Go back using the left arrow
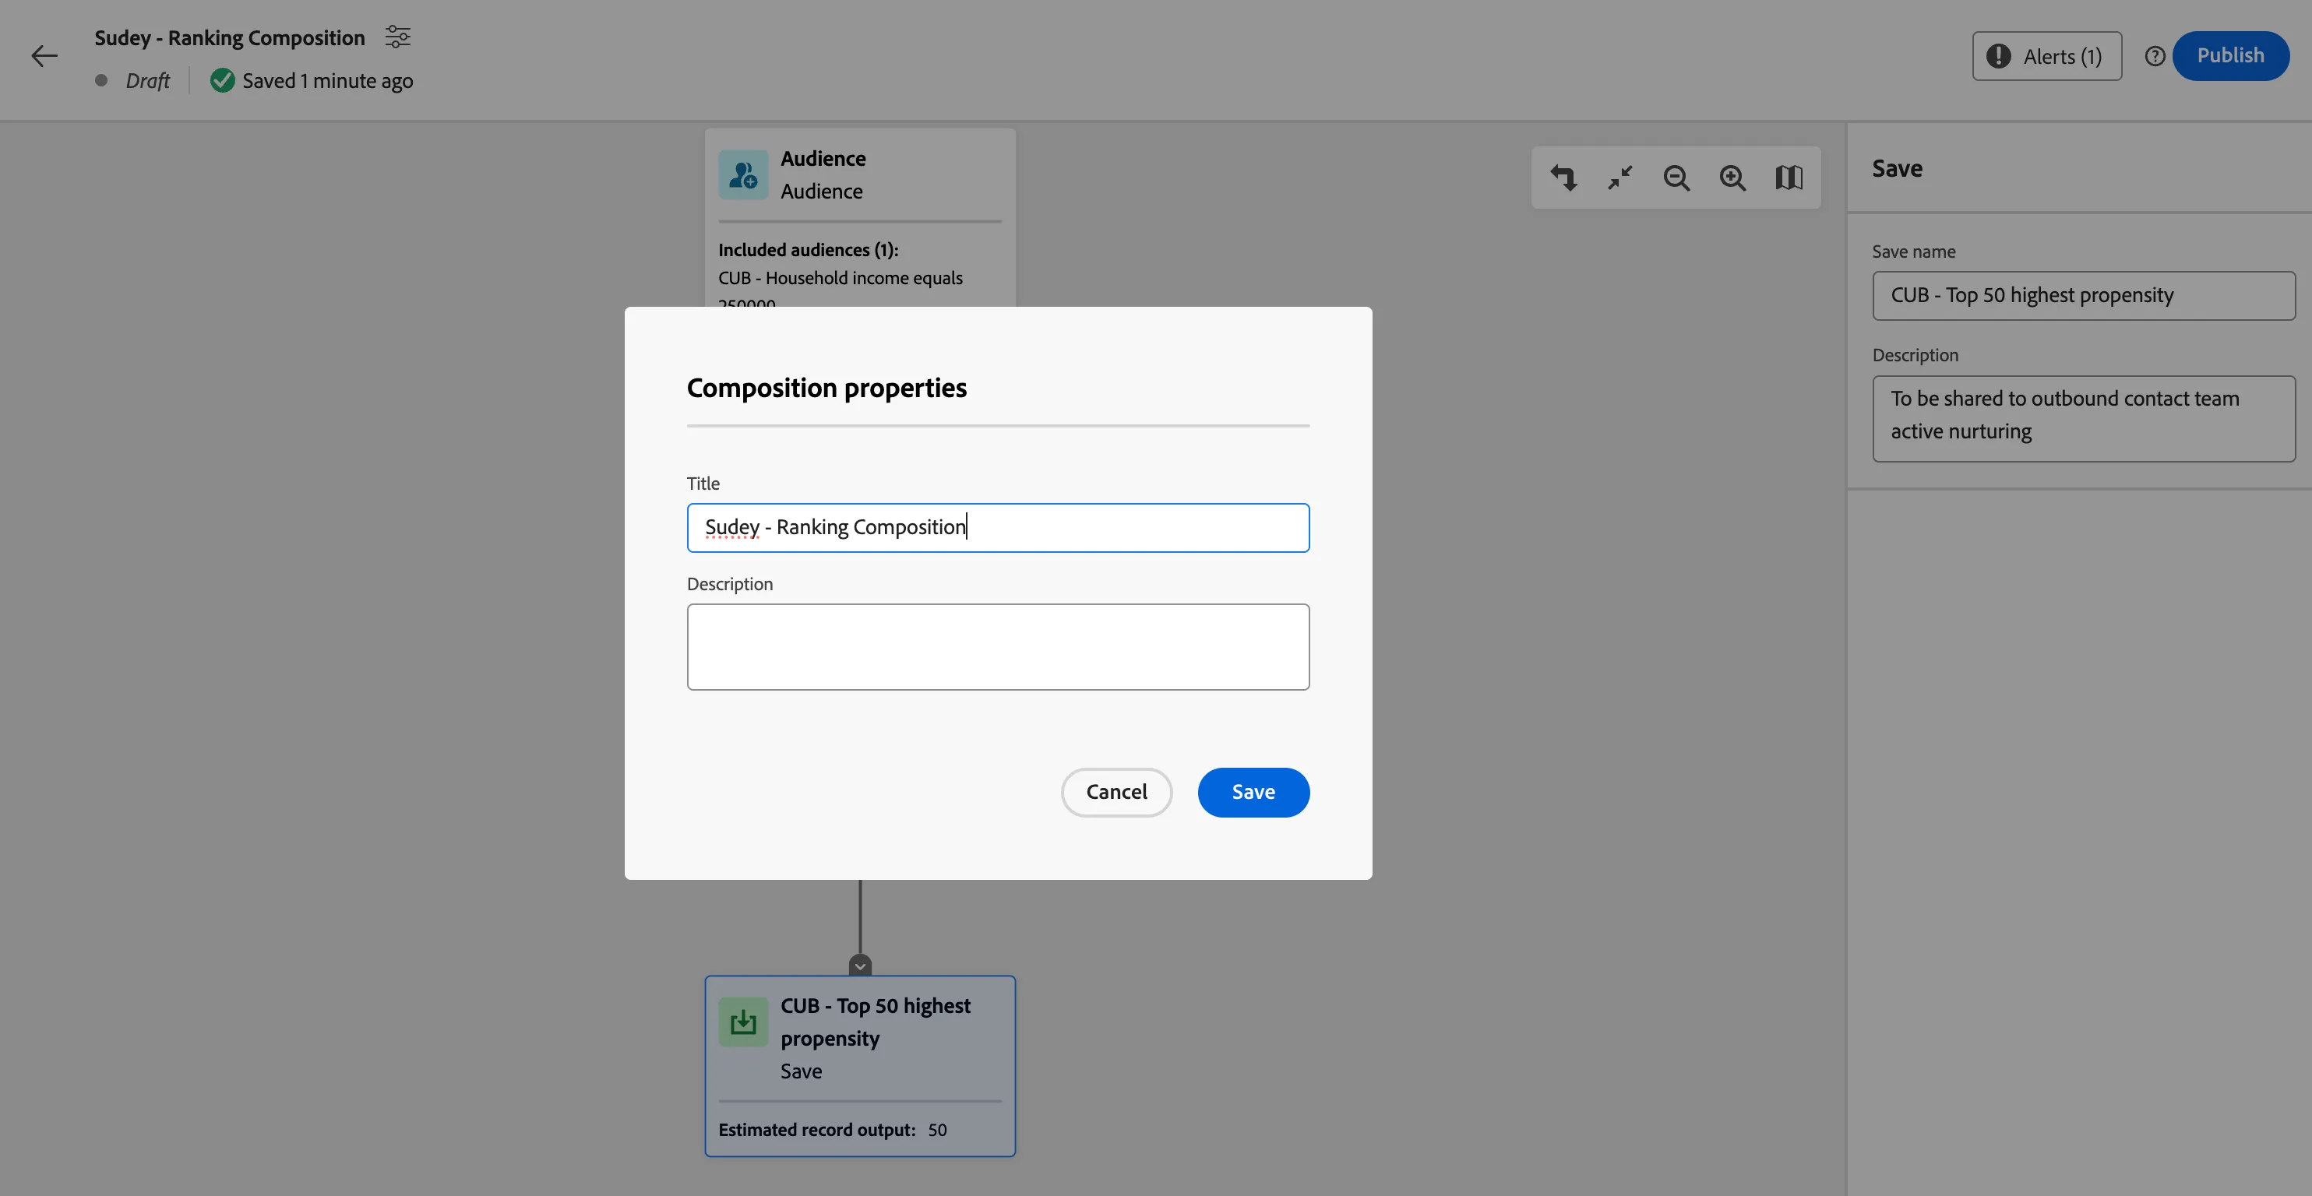The width and height of the screenshot is (2312, 1196). (44, 55)
